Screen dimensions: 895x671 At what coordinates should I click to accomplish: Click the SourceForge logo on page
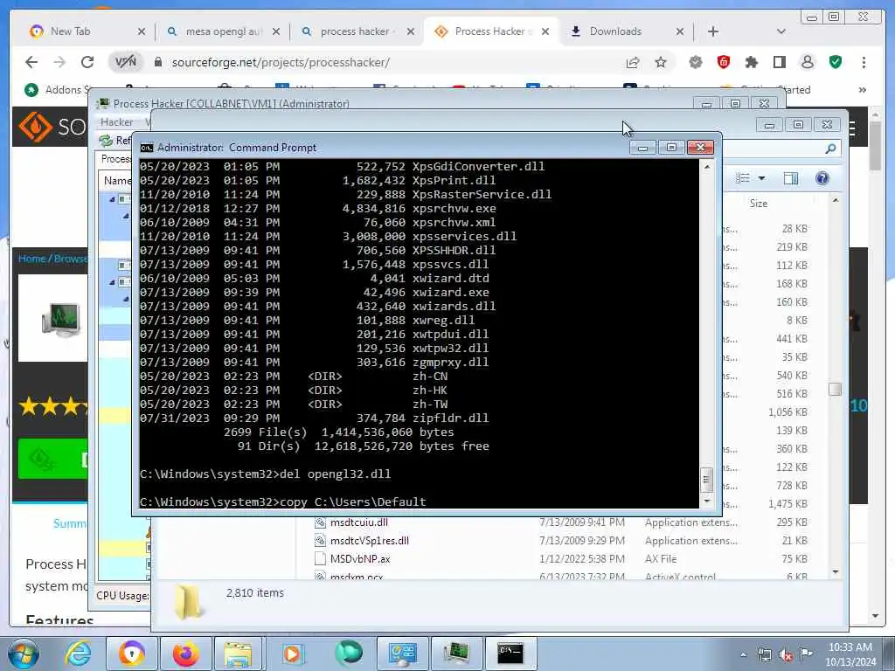click(x=52, y=126)
